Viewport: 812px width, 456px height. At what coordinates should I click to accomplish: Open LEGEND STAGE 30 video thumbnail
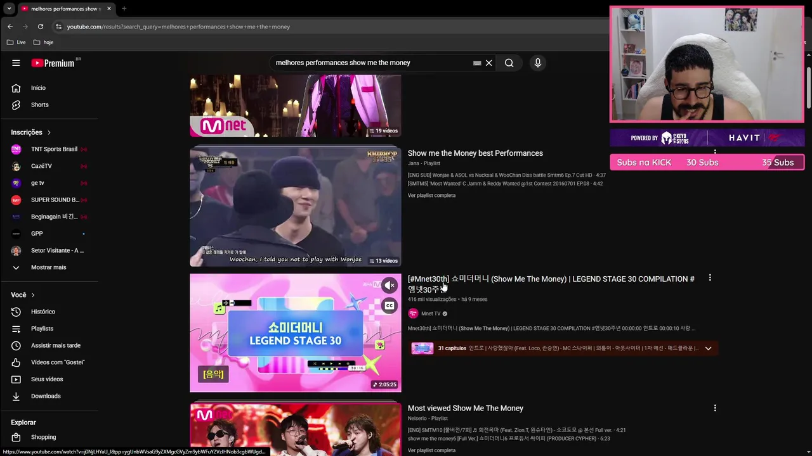296,332
